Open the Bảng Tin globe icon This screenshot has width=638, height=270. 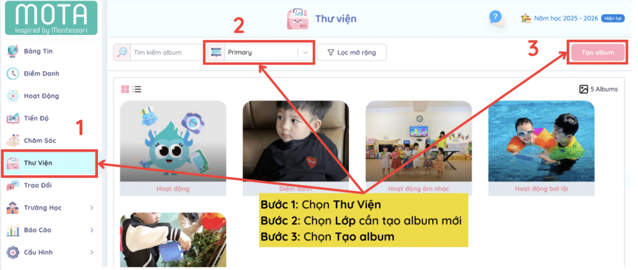12,51
